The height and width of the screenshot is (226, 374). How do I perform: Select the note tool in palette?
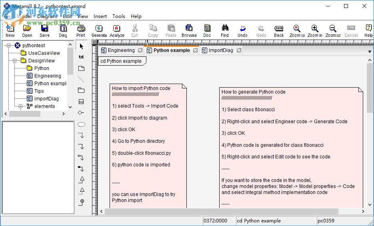coord(81,68)
